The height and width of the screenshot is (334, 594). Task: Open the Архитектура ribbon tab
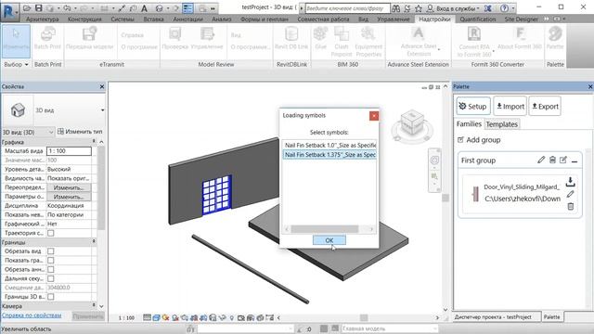pyautogui.click(x=43, y=19)
